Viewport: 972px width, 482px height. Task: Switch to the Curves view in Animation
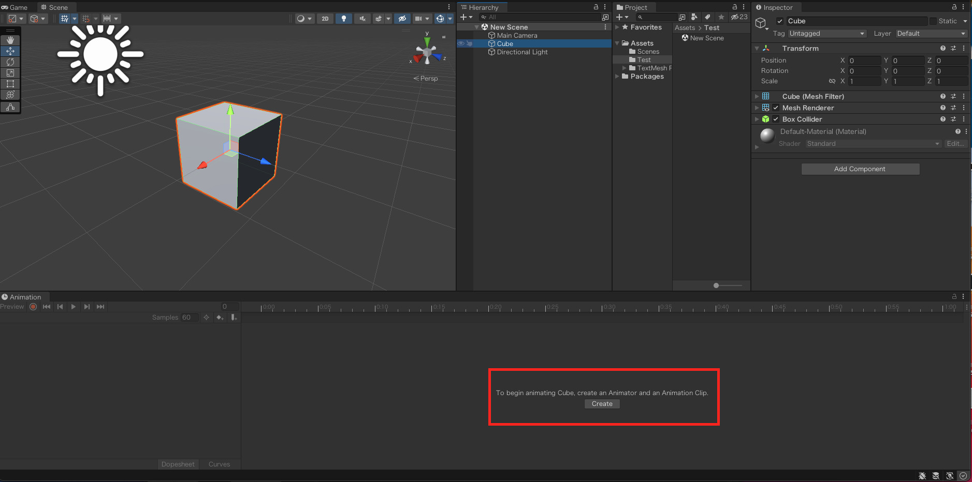pyautogui.click(x=219, y=464)
